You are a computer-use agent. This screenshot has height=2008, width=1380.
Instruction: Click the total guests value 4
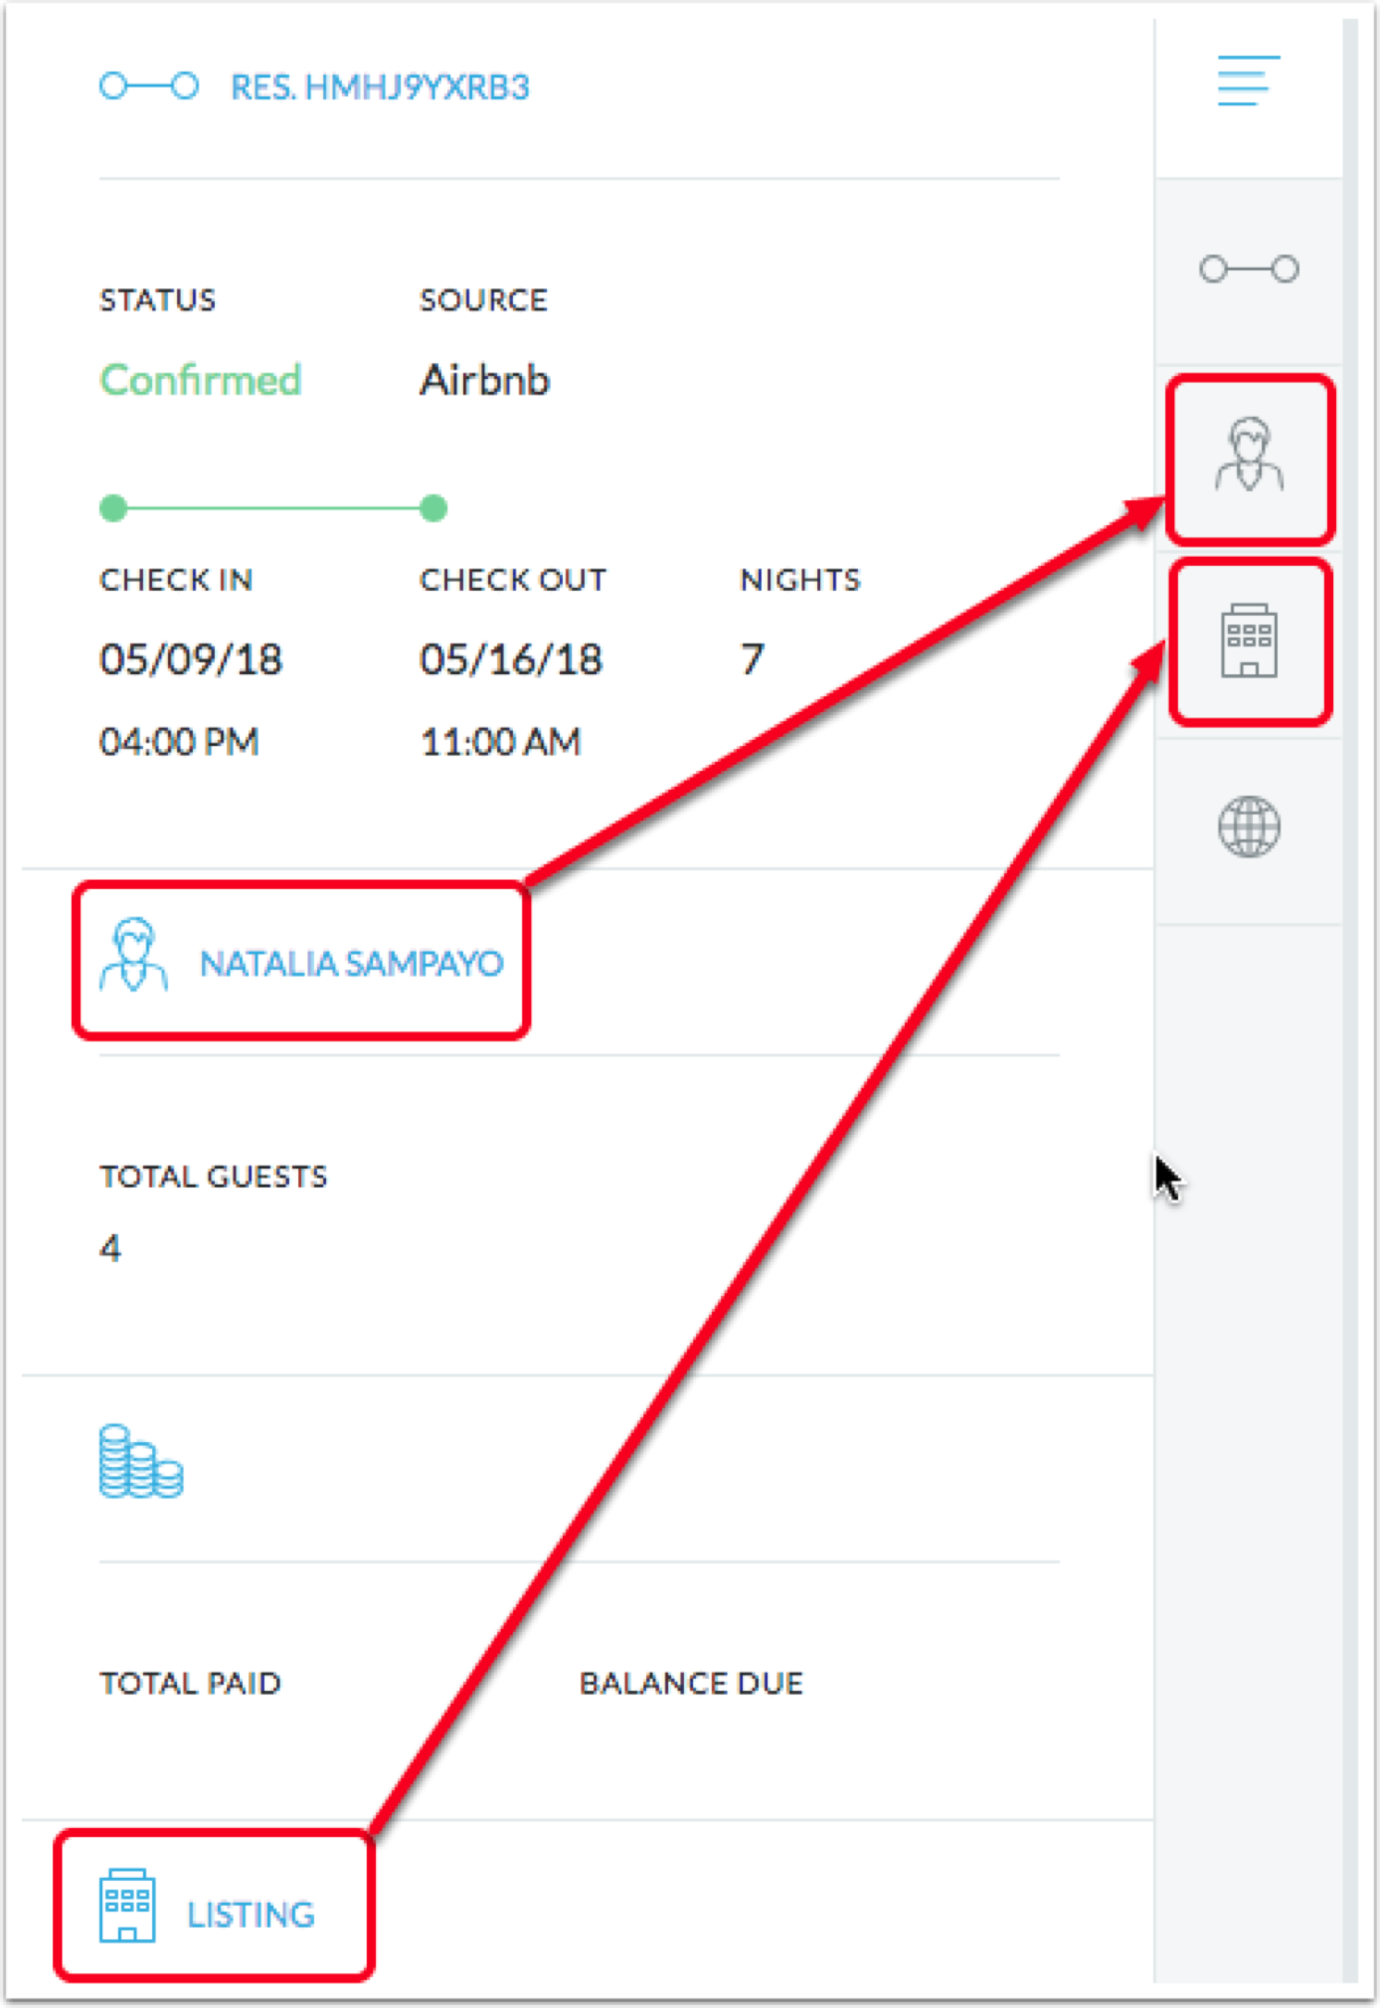coord(110,1247)
